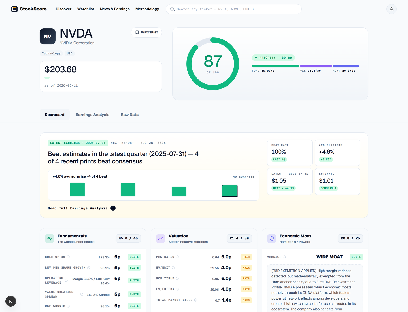This screenshot has height=312, width=408.
Task: Click the 87 of 100 score ring
Action: coord(213,64)
